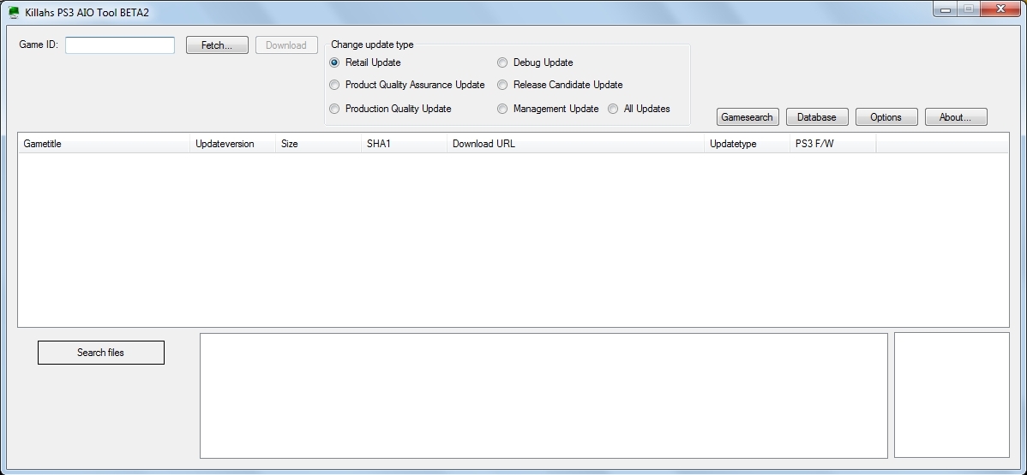Click the SHA1 column header
Image resolution: width=1027 pixels, height=475 pixels.
[404, 144]
